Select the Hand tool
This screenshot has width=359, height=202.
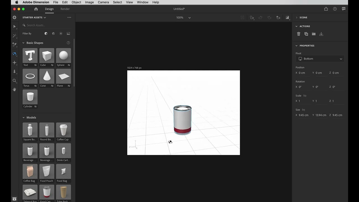[x=15, y=89]
